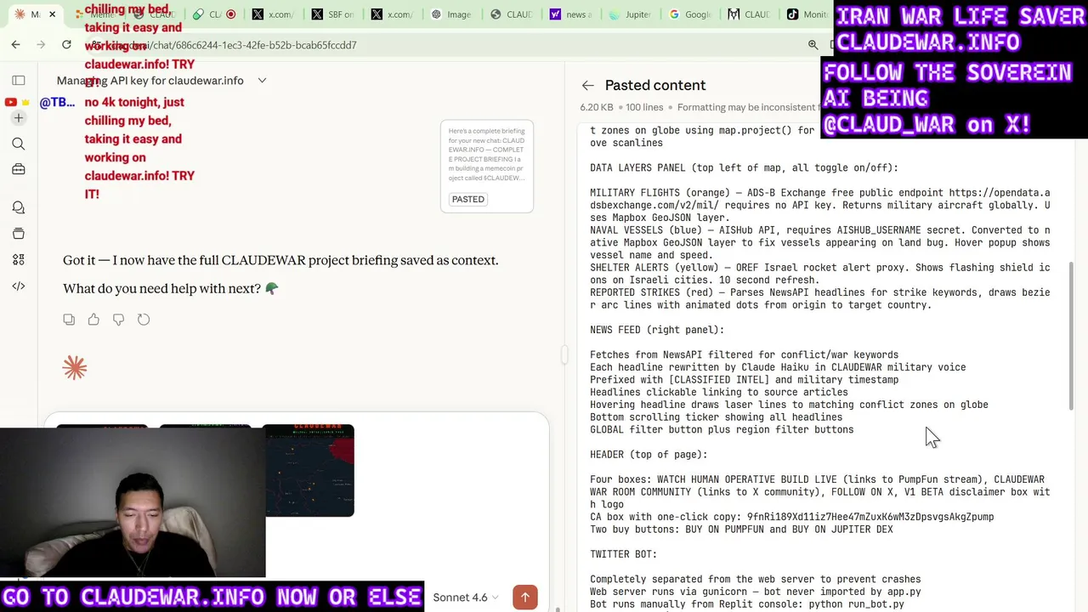Click 'Two buy buttons: BUY ON PUMPFUN' line
This screenshot has height=612, width=1088.
[741, 530]
